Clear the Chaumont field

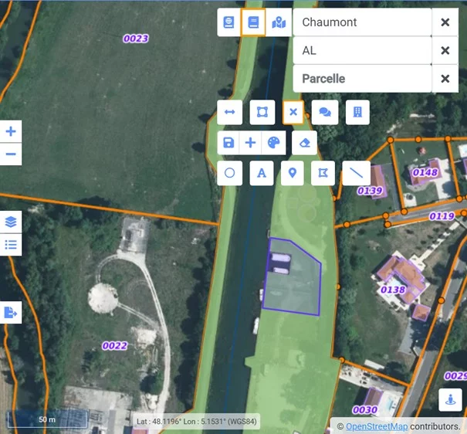coord(445,22)
